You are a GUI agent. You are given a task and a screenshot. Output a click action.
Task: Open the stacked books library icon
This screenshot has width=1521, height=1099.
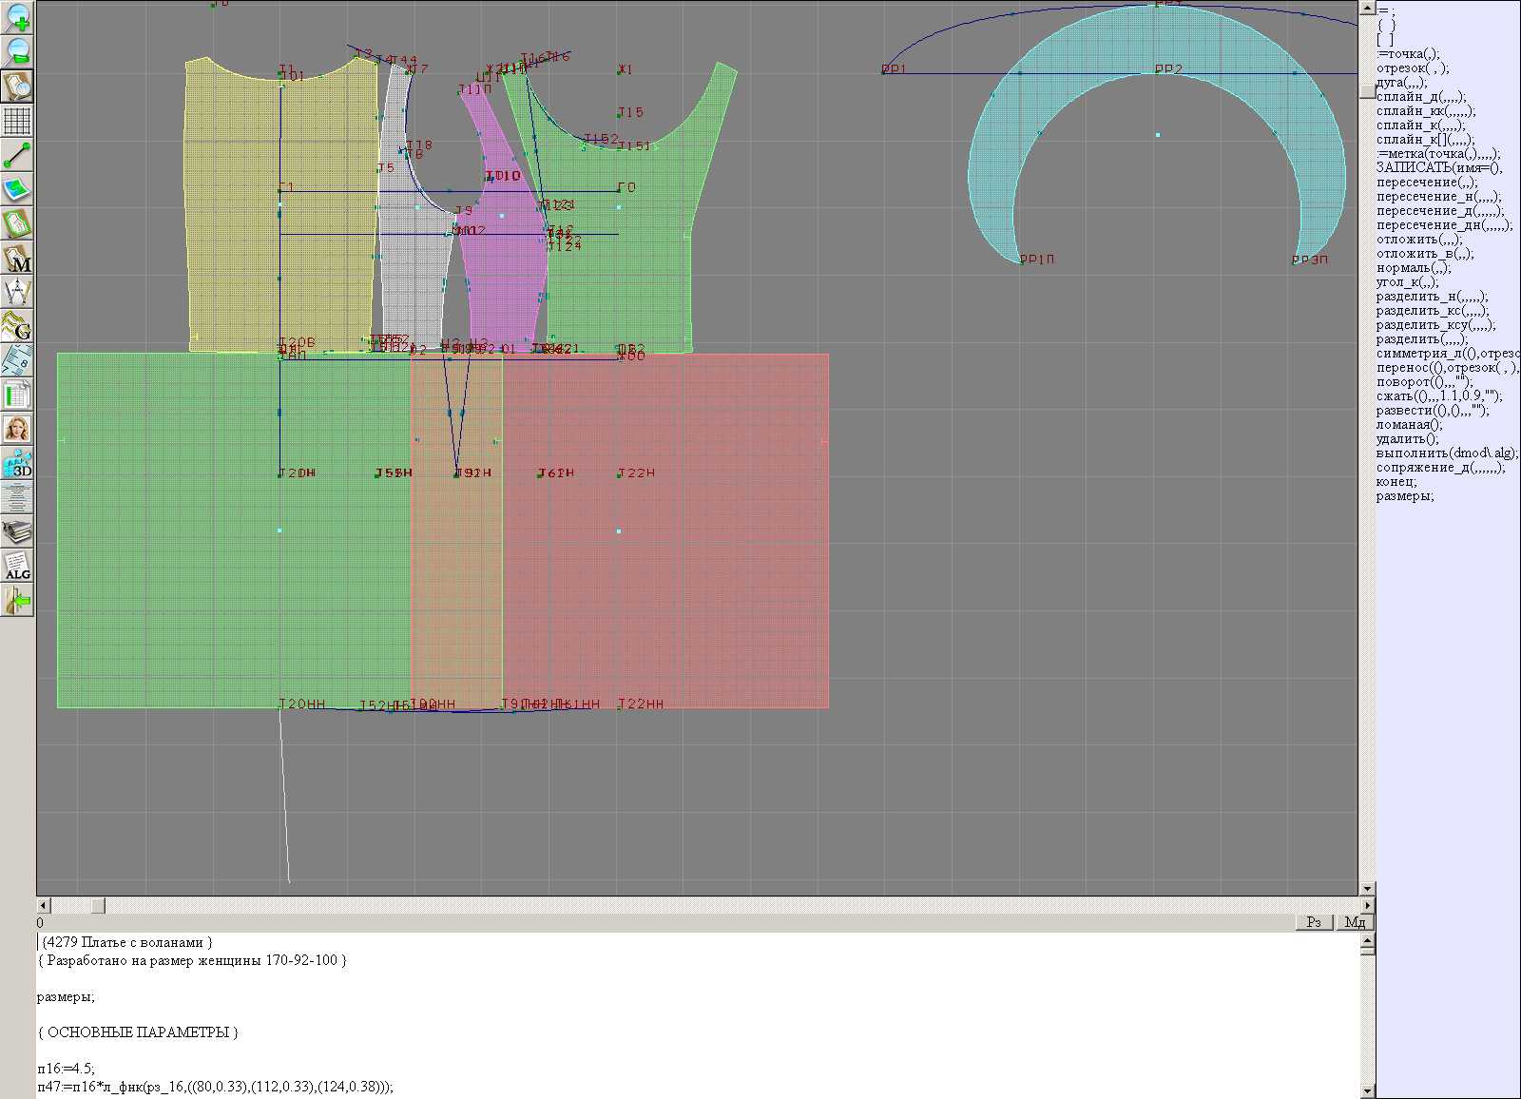click(17, 531)
